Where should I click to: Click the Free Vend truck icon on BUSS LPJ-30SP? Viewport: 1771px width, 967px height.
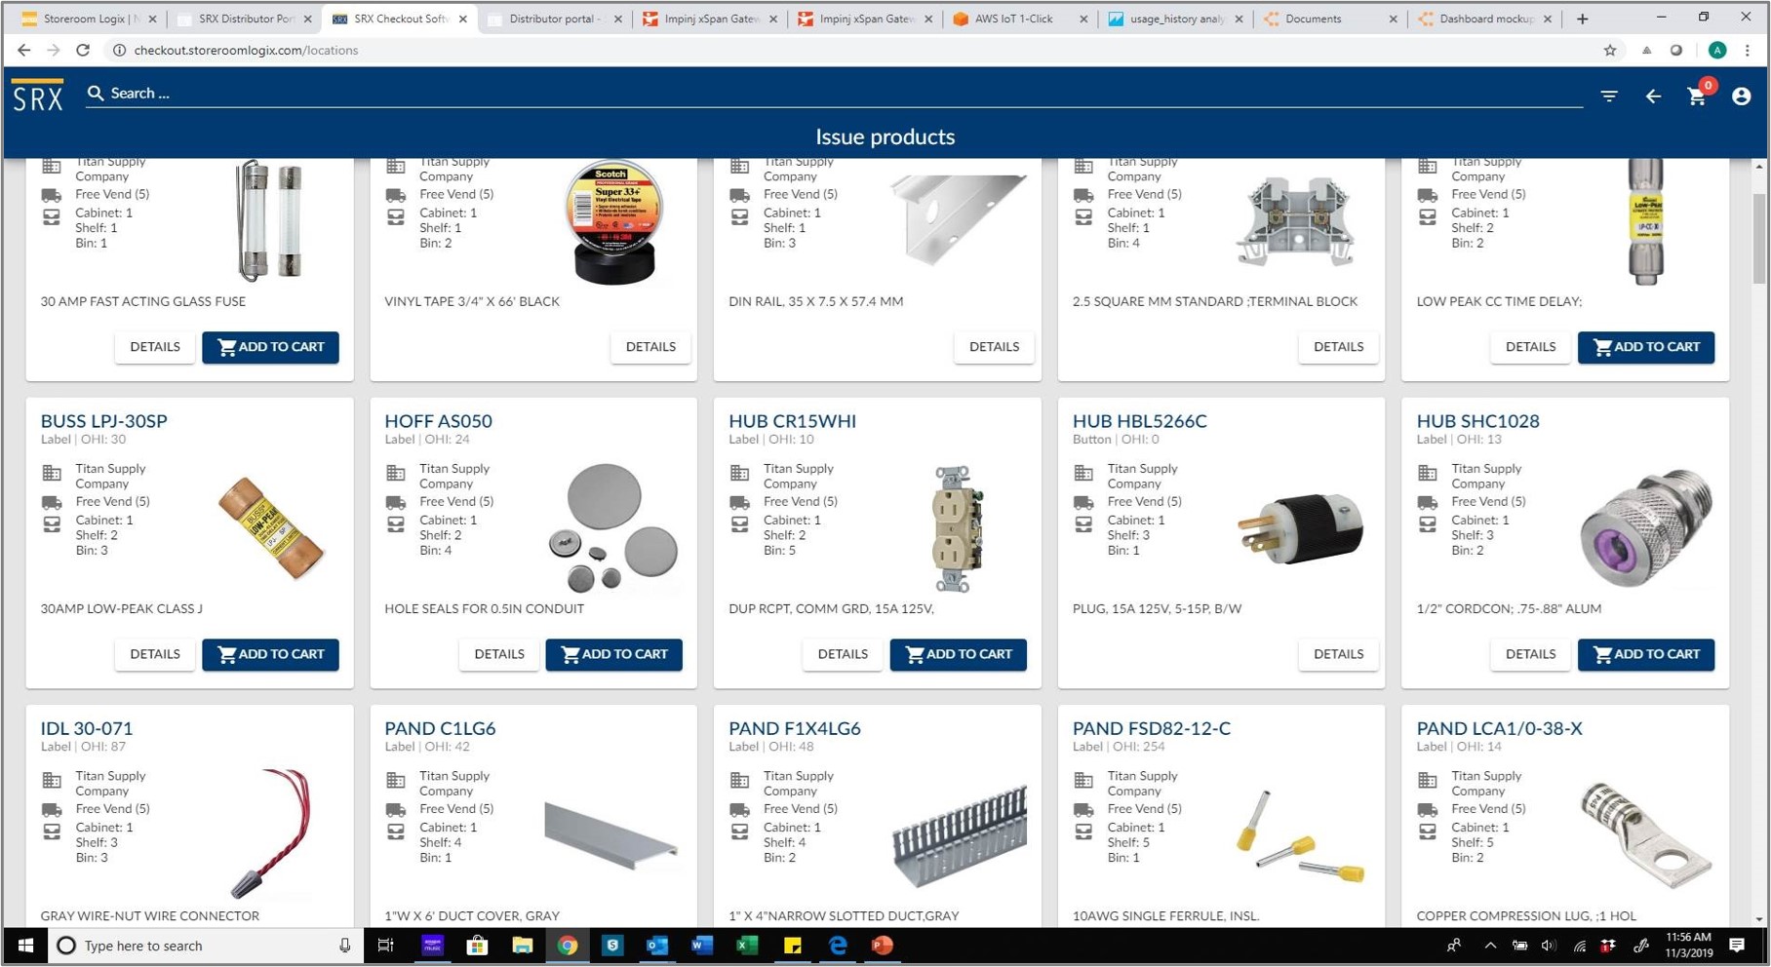(x=51, y=501)
